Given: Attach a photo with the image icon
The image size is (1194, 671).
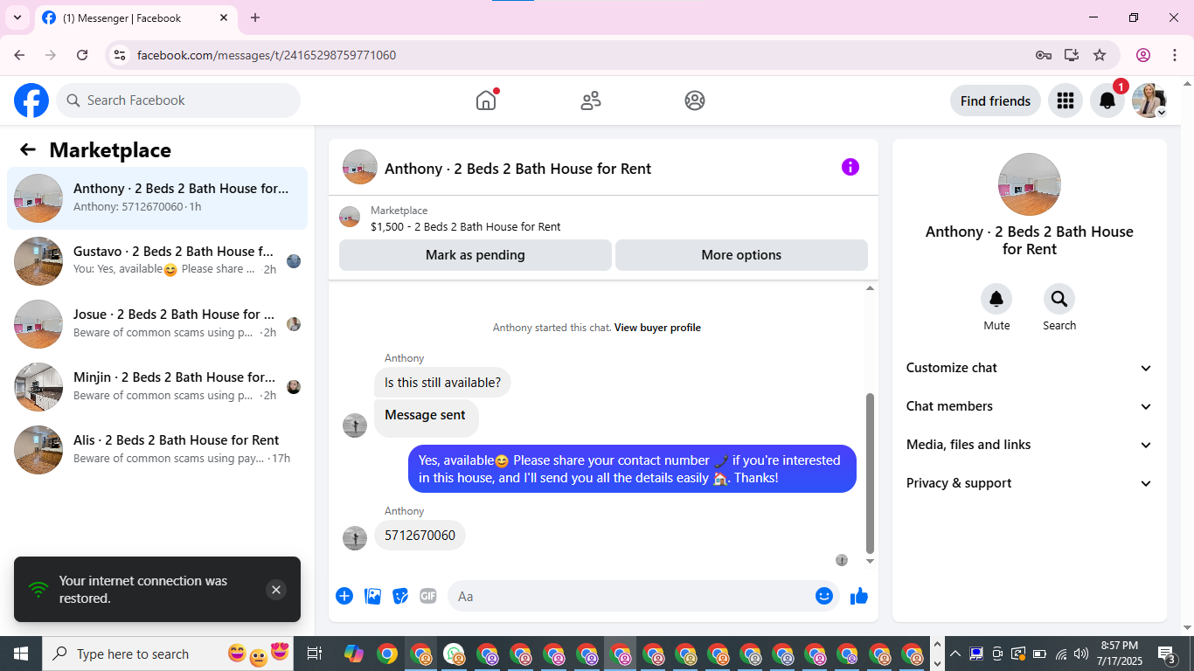Looking at the screenshot, I should tap(372, 596).
